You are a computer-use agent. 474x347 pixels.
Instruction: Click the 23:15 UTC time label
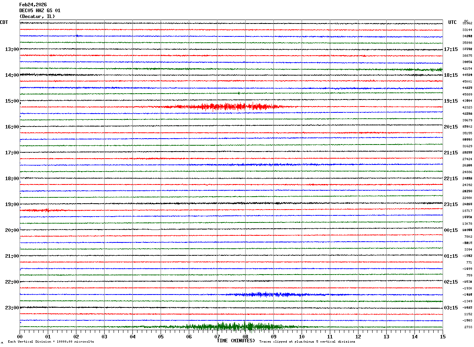point(451,204)
